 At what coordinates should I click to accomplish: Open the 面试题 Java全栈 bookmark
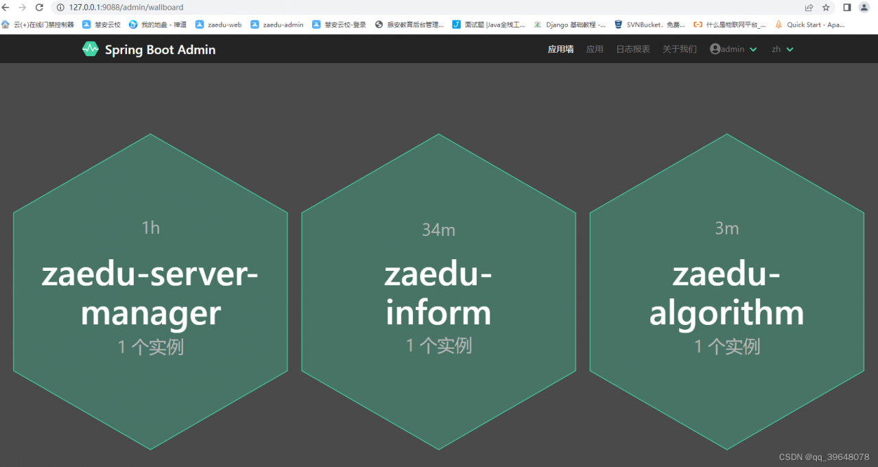click(489, 25)
